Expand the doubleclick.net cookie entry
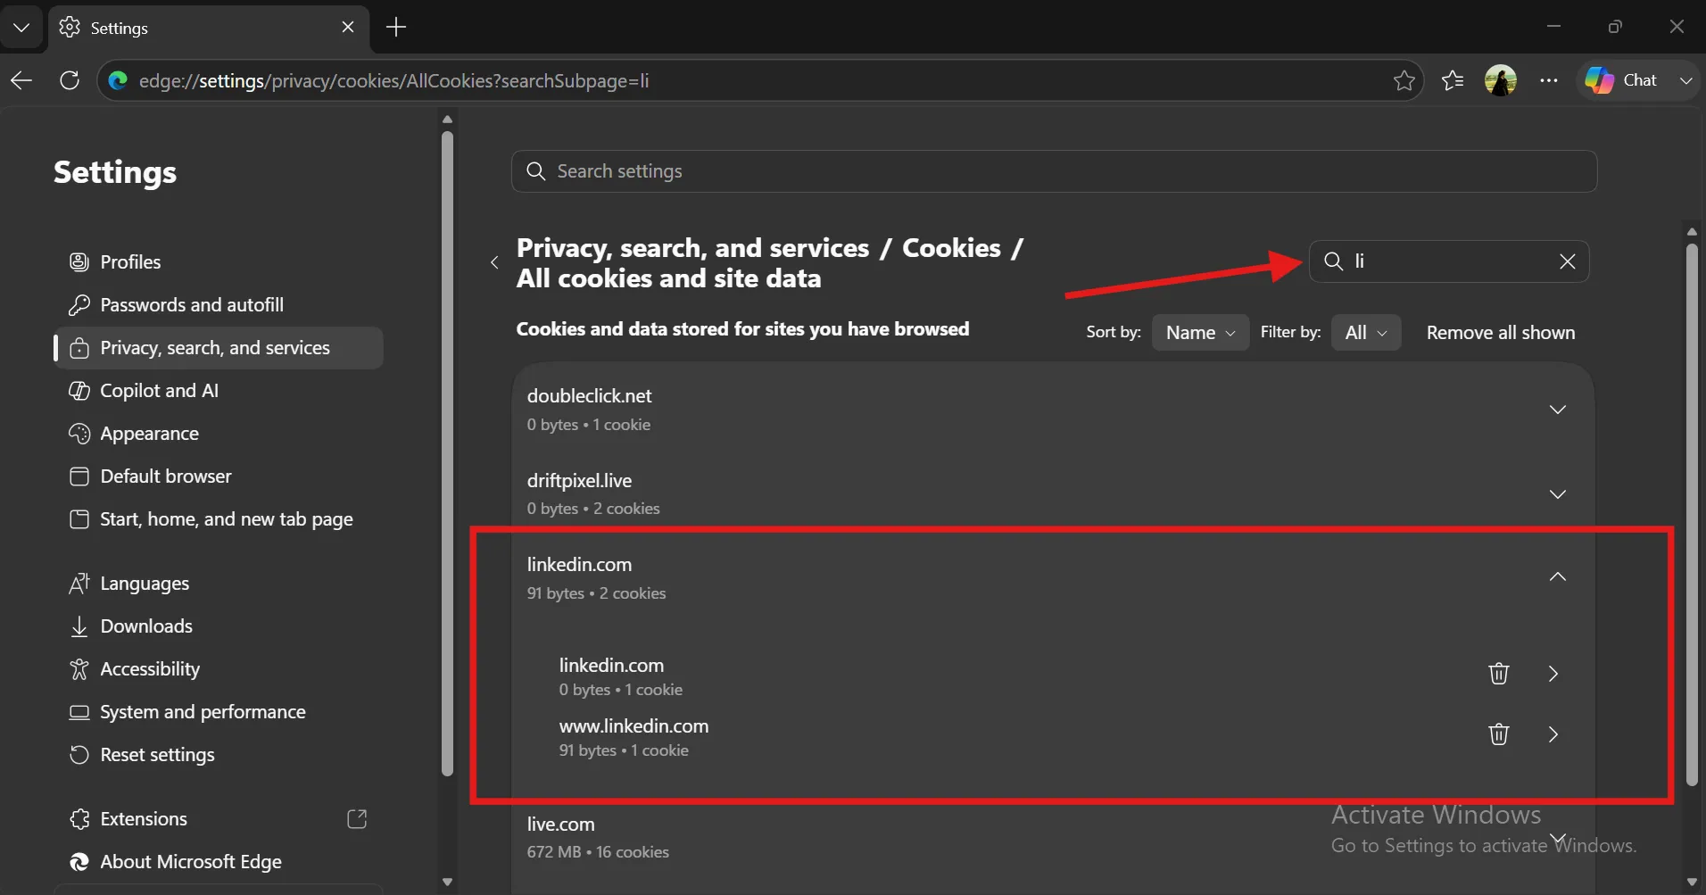The width and height of the screenshot is (1706, 895). 1558,410
